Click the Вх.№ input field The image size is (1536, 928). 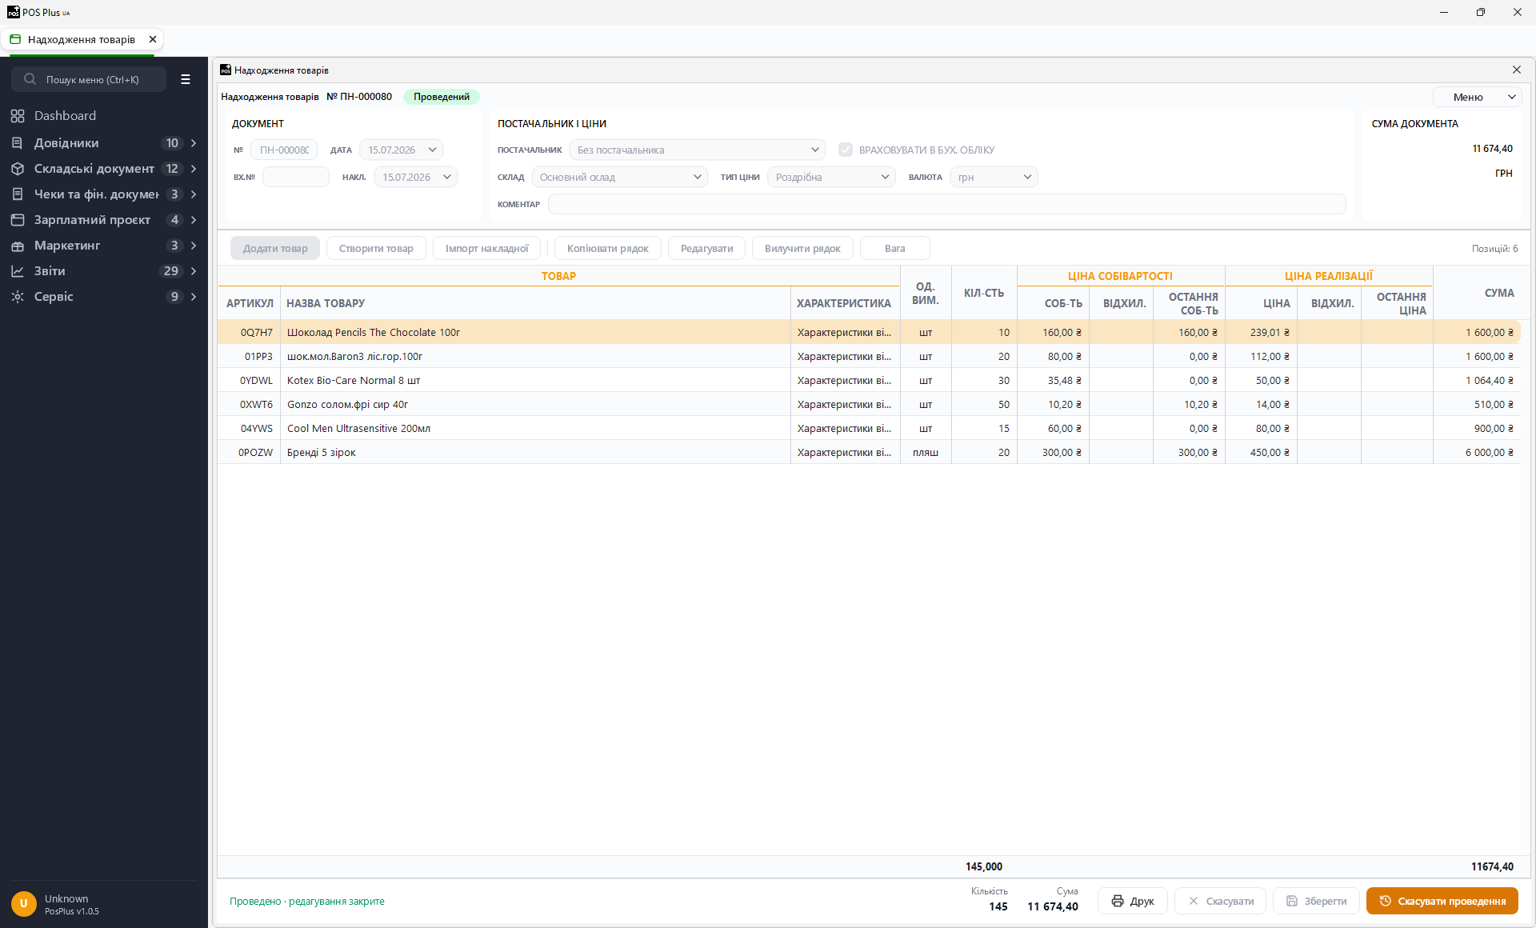[x=296, y=177]
